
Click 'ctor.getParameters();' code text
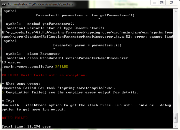click(x=112, y=15)
